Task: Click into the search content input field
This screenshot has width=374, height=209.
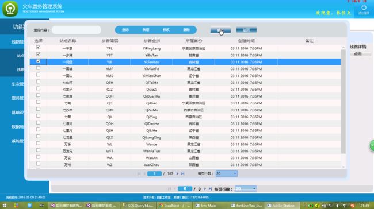Action: [x=77, y=30]
